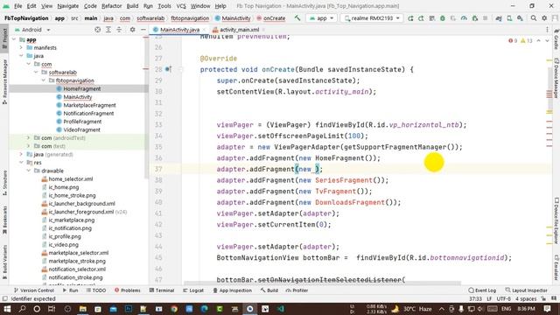Collapse the drawable folder
560x315 pixels.
click(28, 171)
